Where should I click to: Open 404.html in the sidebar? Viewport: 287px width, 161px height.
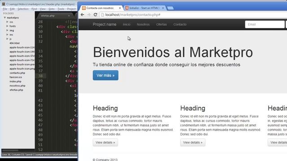[14, 43]
